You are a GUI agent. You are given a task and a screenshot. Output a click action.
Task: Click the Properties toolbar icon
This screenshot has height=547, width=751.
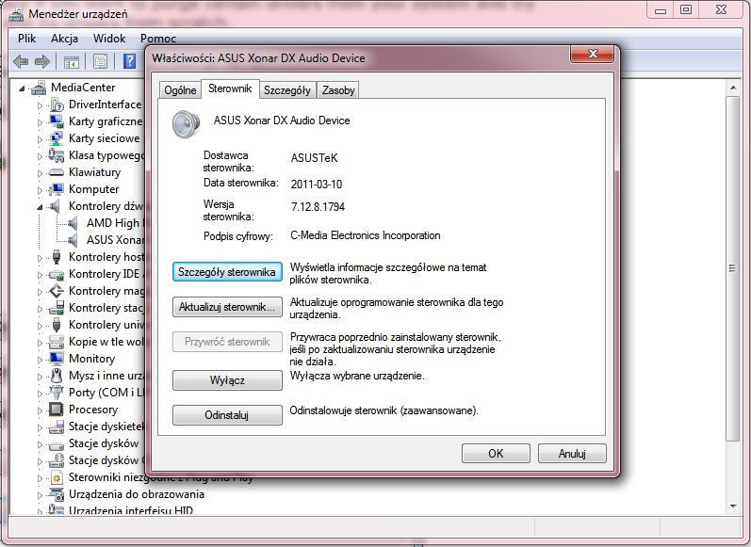point(101,61)
